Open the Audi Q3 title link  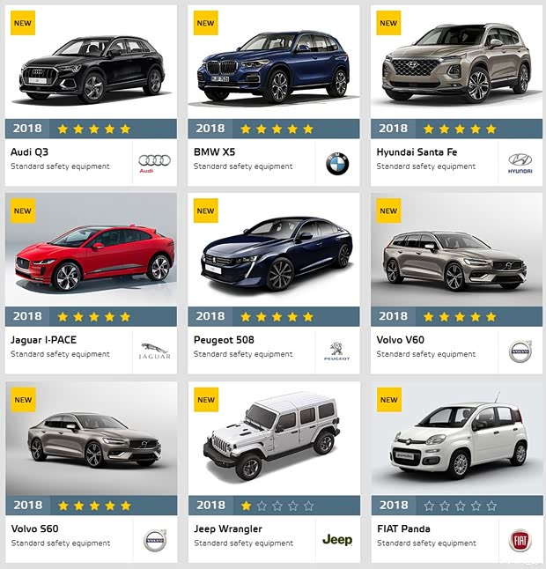click(x=29, y=152)
